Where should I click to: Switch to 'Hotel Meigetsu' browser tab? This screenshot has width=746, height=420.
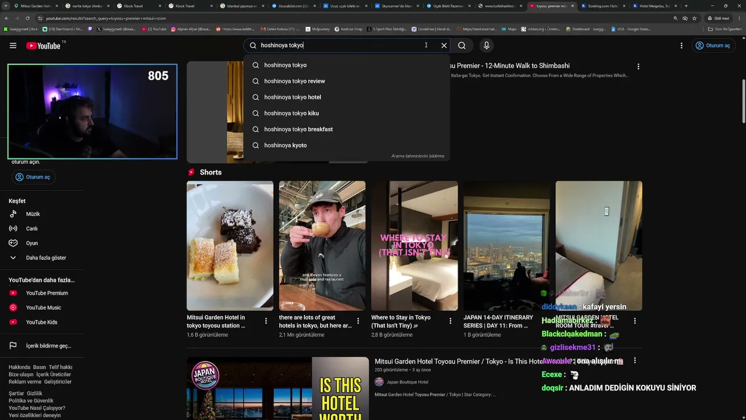click(x=654, y=6)
